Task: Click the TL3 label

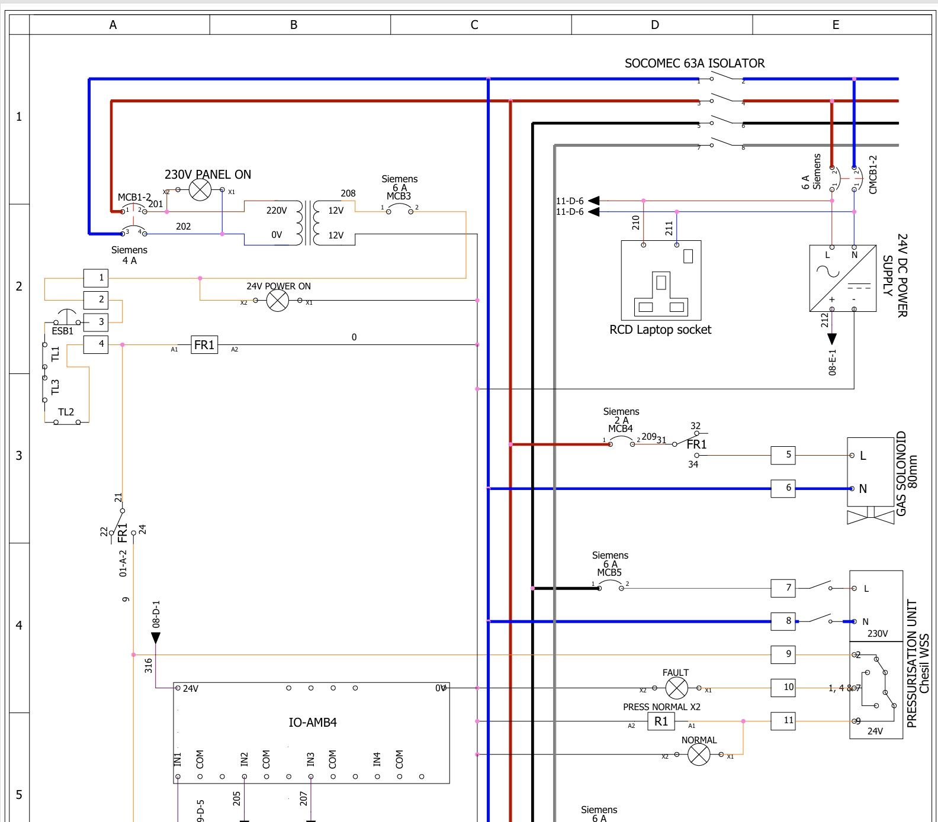Action: 56,387
